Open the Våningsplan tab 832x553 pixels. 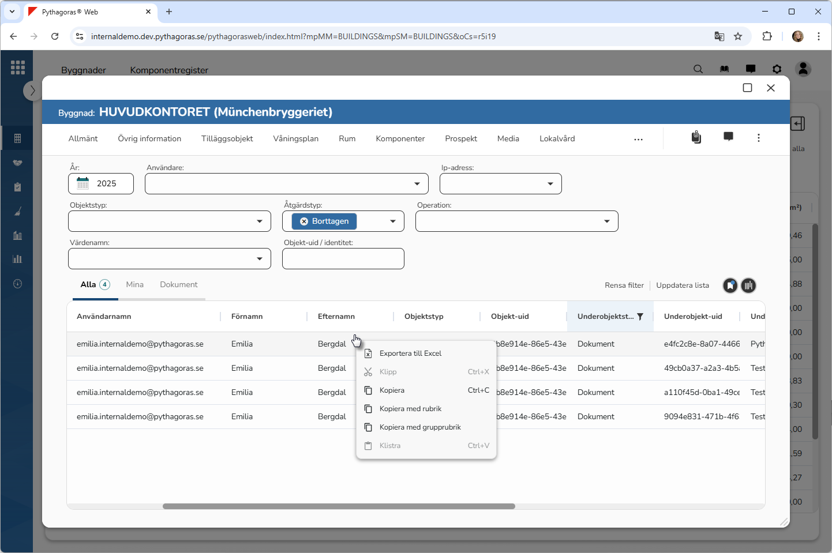tap(295, 139)
